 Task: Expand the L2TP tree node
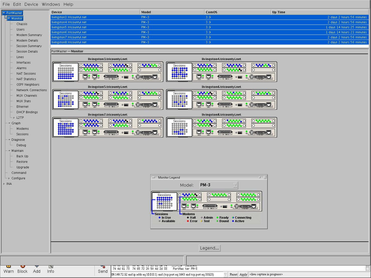click(14, 118)
